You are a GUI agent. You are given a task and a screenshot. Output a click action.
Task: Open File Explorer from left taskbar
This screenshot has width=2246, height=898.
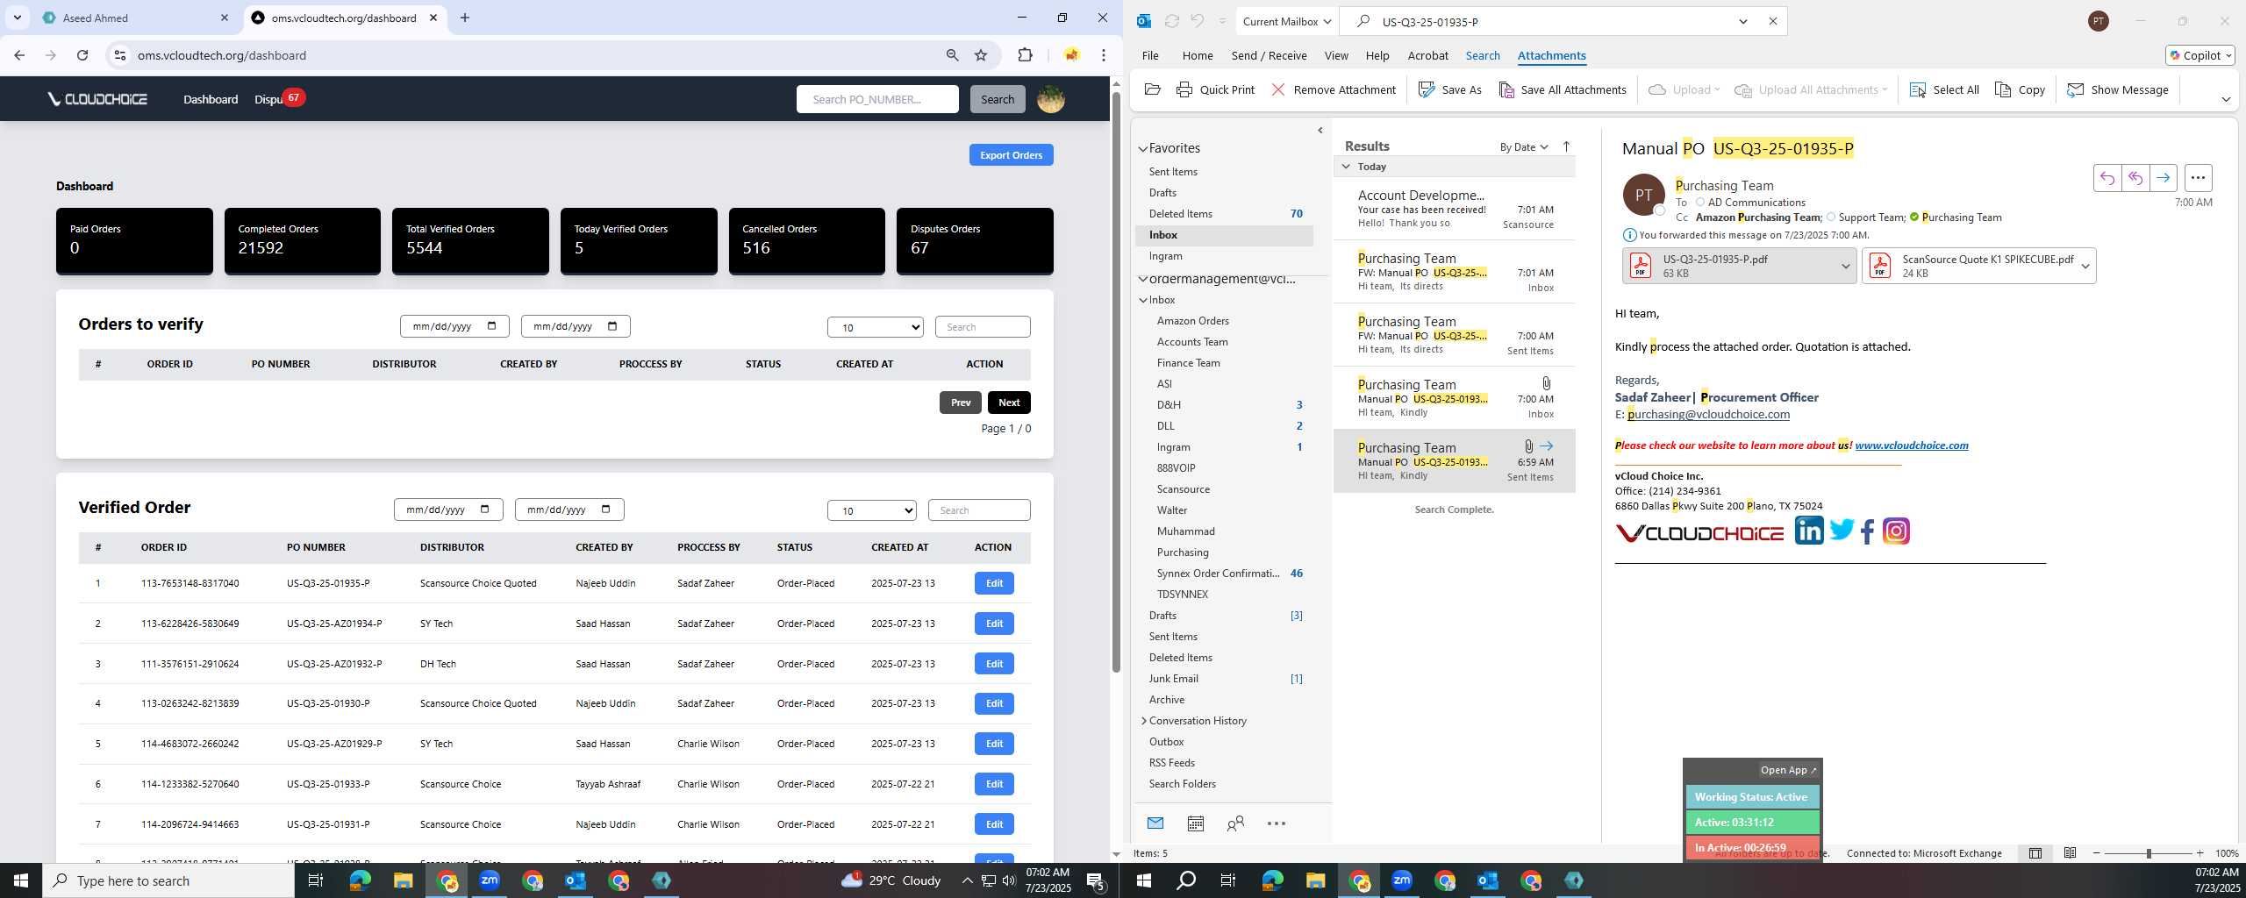click(403, 880)
